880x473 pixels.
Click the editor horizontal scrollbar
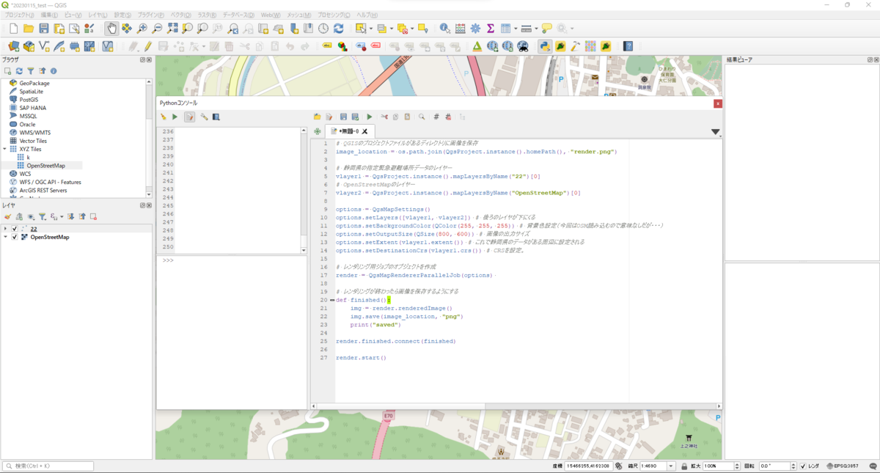[516, 406]
